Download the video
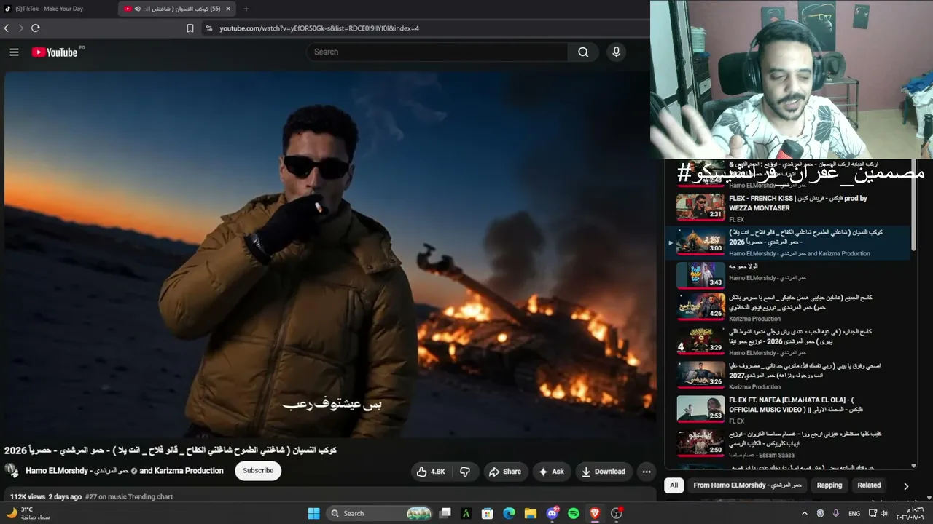 [x=603, y=472]
